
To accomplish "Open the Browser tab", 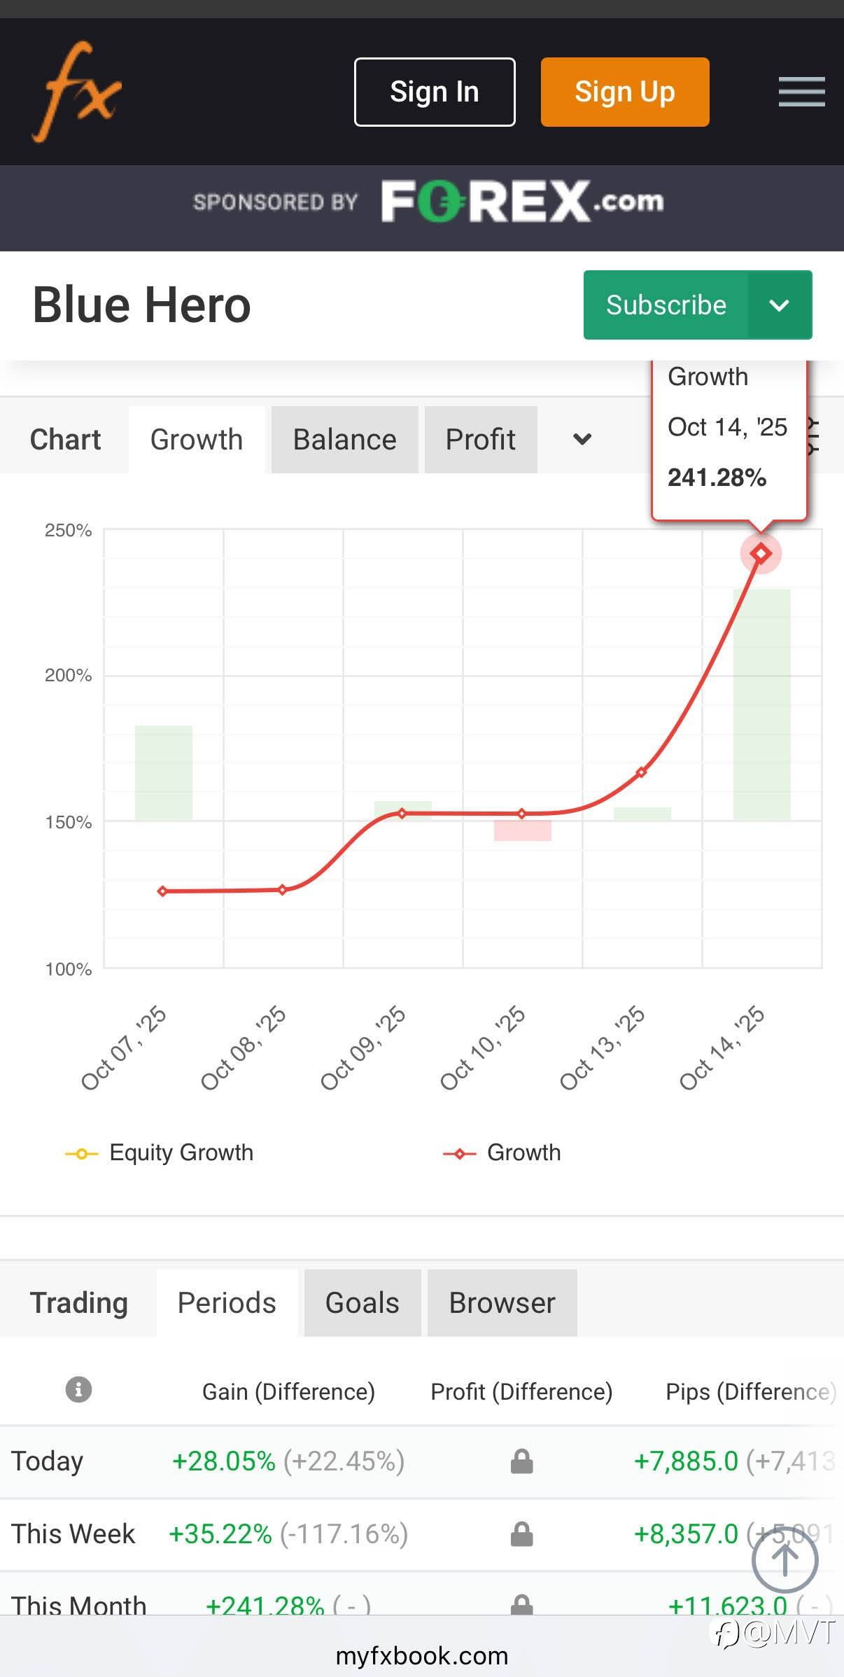I will click(x=502, y=1303).
